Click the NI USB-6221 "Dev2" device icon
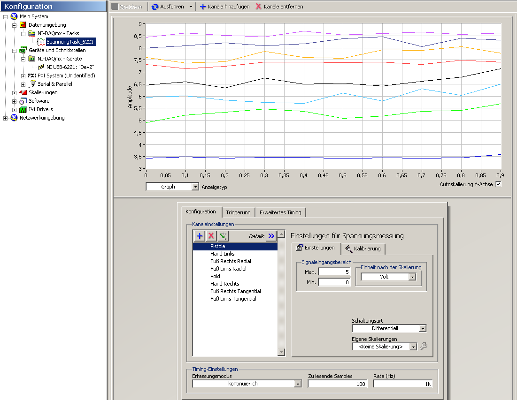The width and height of the screenshot is (517, 400). (41, 67)
